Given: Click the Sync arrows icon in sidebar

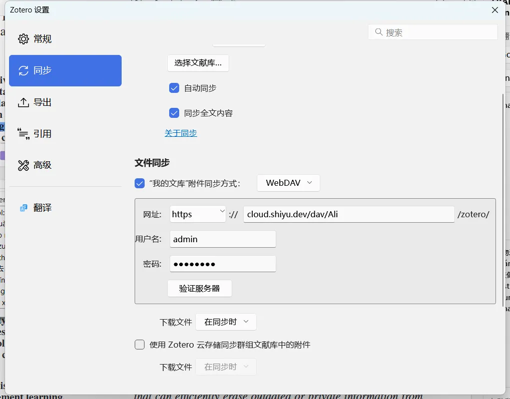Looking at the screenshot, I should [24, 70].
